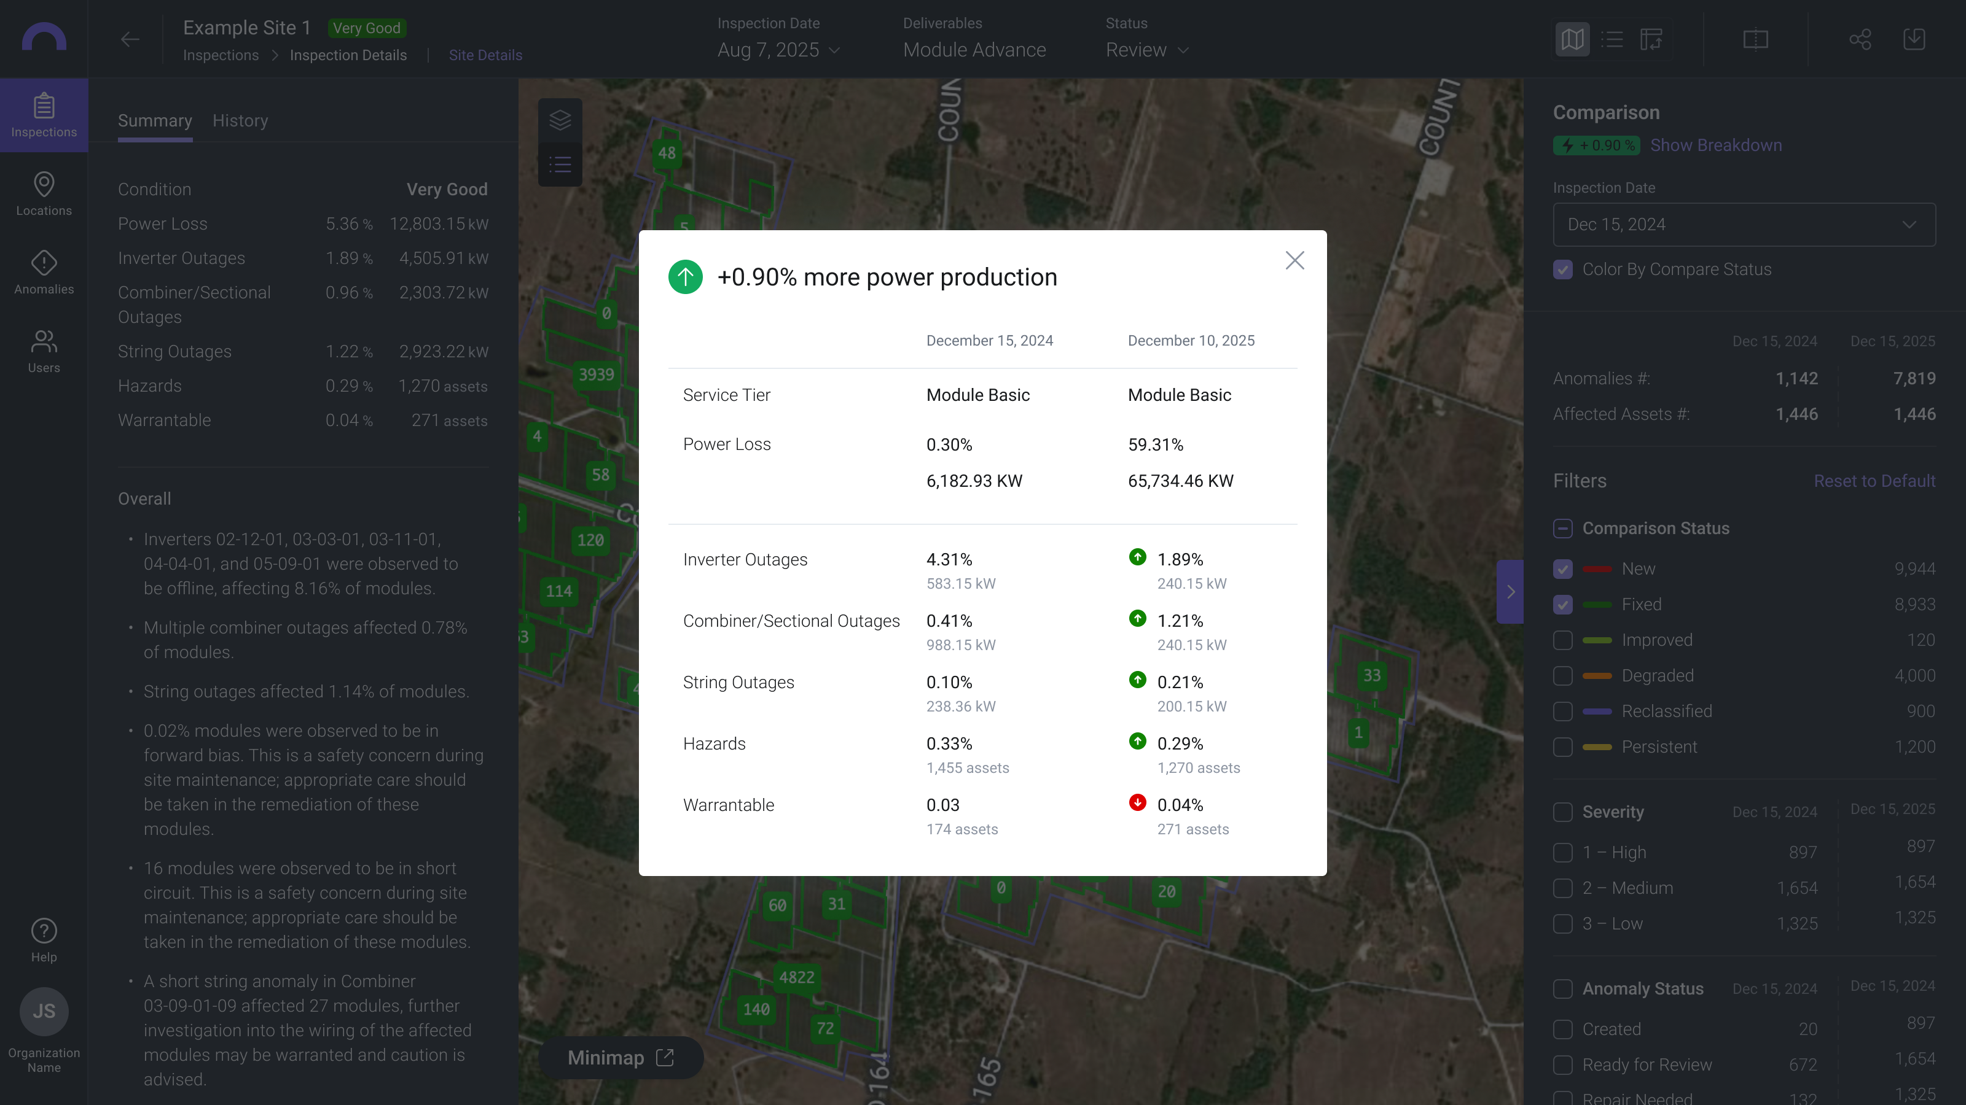The height and width of the screenshot is (1105, 1966).
Task: Reset filters with Reset to Default
Action: point(1874,481)
